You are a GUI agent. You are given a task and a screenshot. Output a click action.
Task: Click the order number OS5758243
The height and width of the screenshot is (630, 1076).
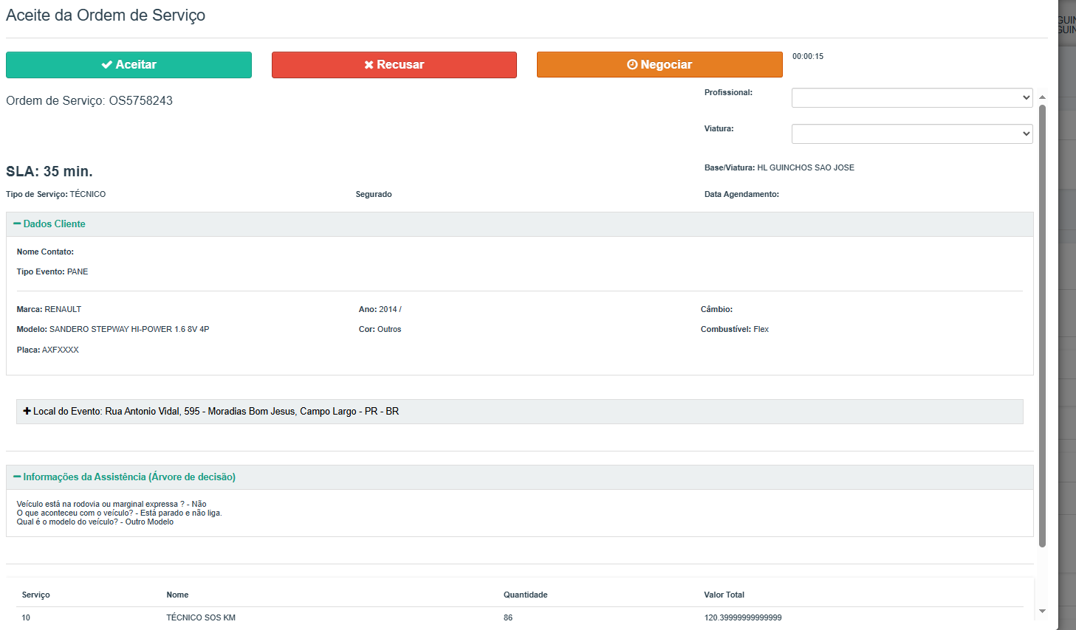click(140, 100)
